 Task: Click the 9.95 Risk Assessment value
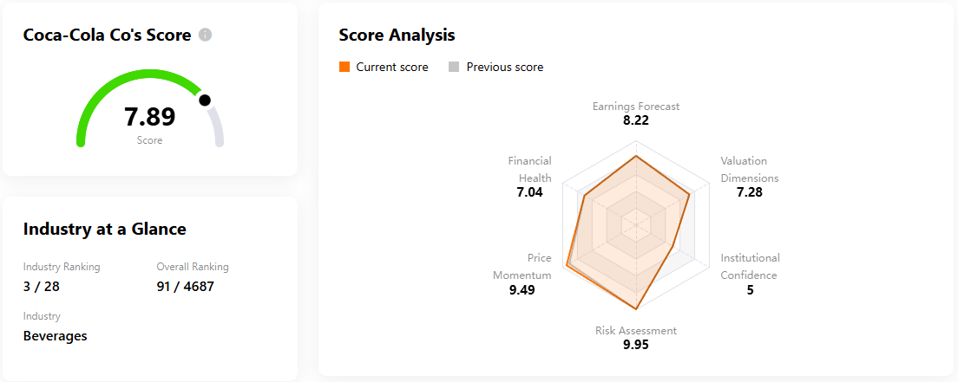pyautogui.click(x=636, y=345)
